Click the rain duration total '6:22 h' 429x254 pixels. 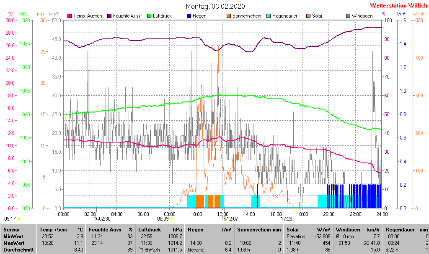click(392, 249)
